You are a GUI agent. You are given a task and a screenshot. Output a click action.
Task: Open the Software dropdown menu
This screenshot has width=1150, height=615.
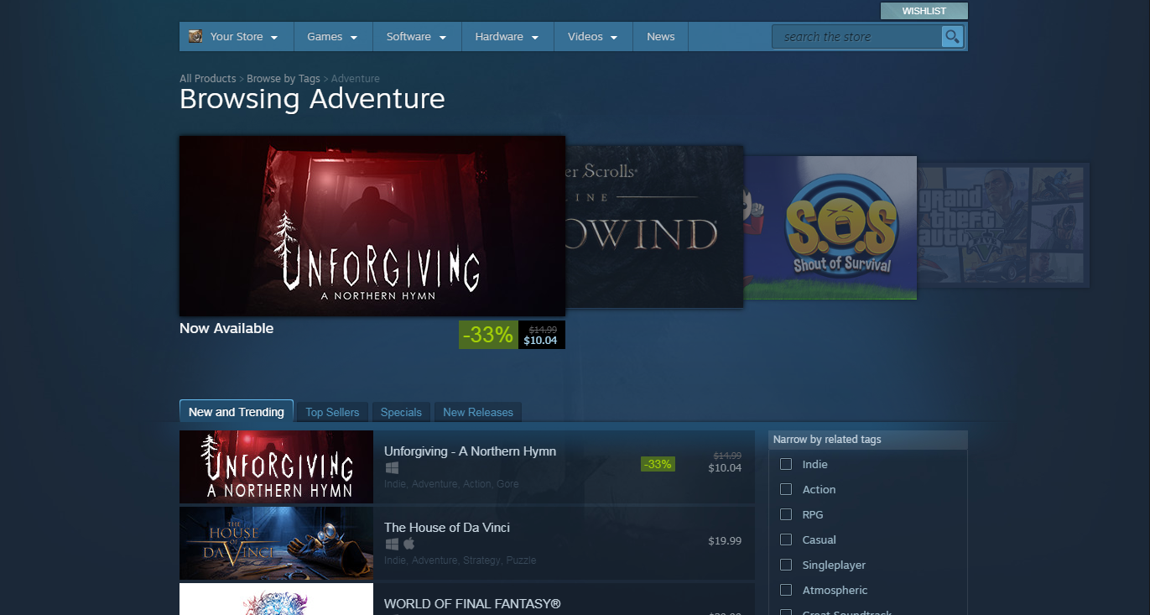coord(417,36)
